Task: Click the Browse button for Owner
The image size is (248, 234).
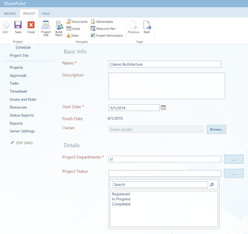Action: coord(216,129)
